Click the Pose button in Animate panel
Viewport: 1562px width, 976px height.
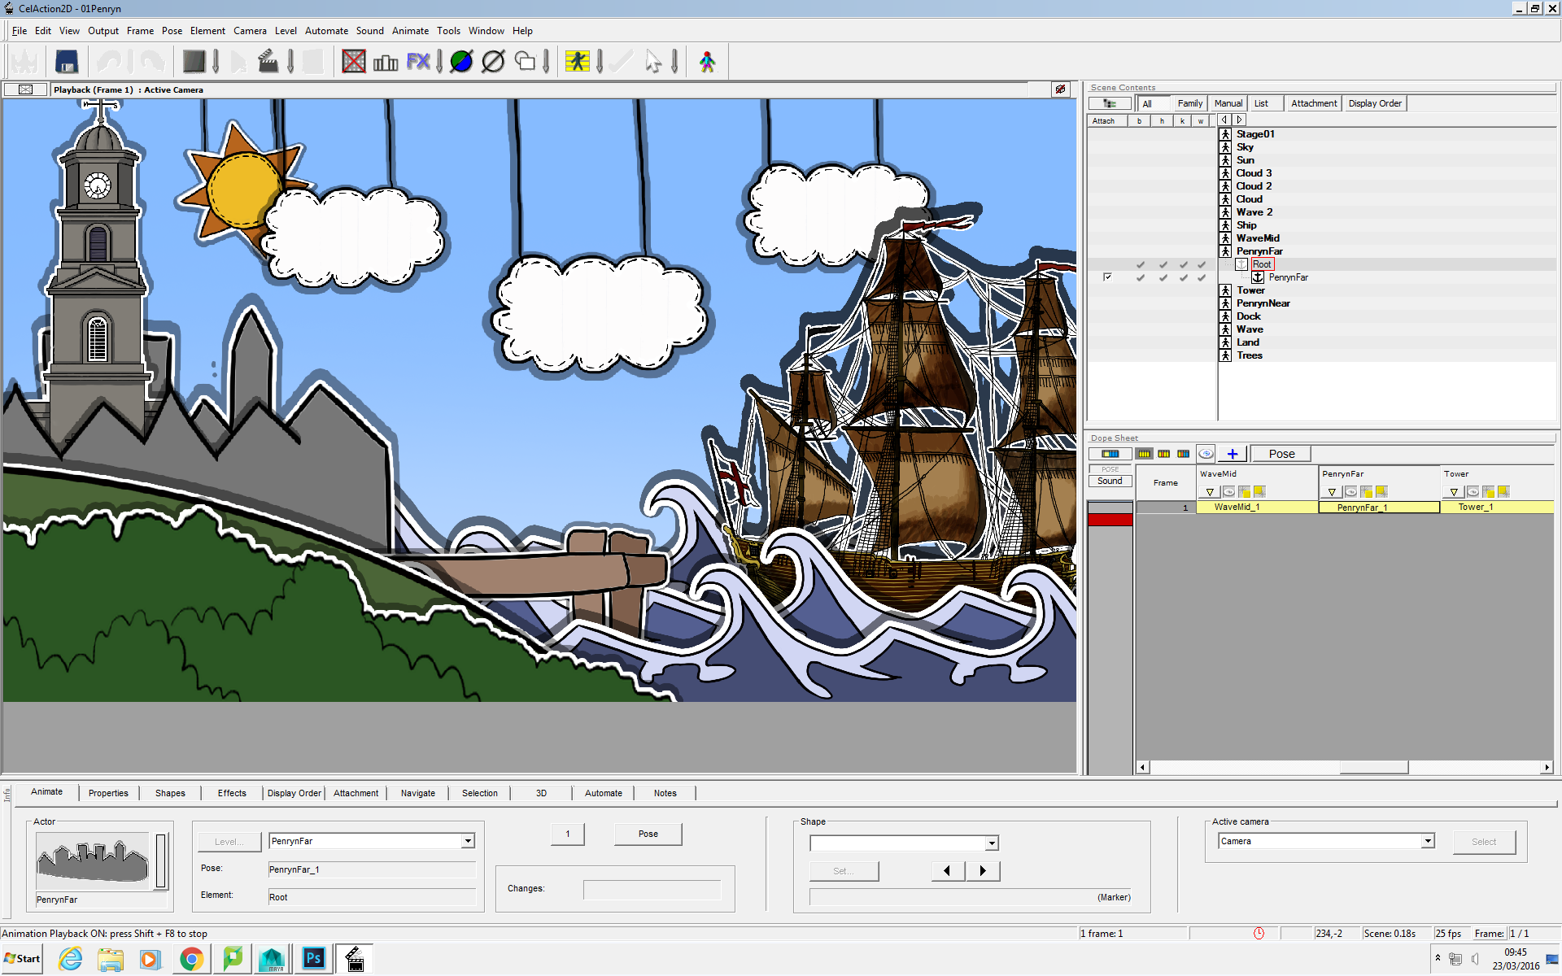648,834
